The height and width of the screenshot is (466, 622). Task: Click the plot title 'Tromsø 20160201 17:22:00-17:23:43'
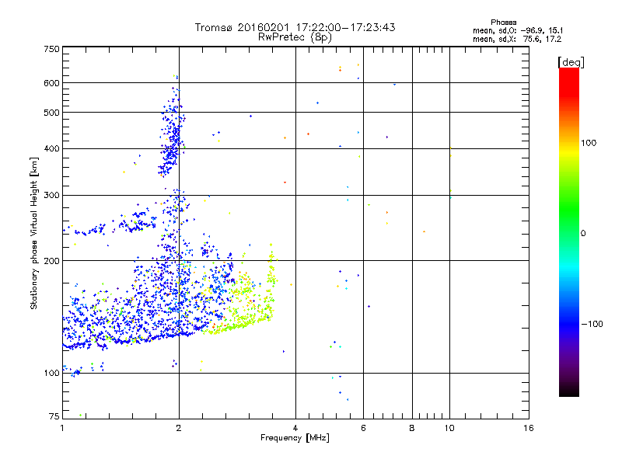click(x=295, y=27)
